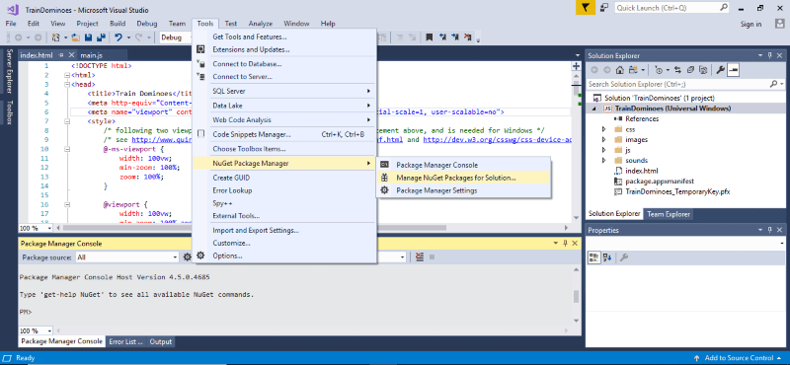Collapse the html tag outline toggle
The image size is (790, 365).
pos(66,75)
